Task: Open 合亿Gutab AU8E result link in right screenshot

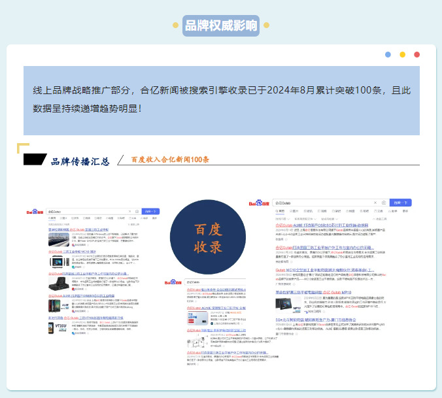Action: (x=322, y=225)
